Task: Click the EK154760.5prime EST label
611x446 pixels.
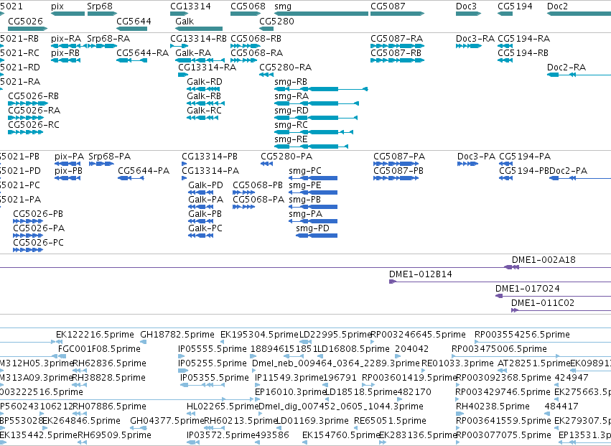Action: pyautogui.click(x=341, y=435)
